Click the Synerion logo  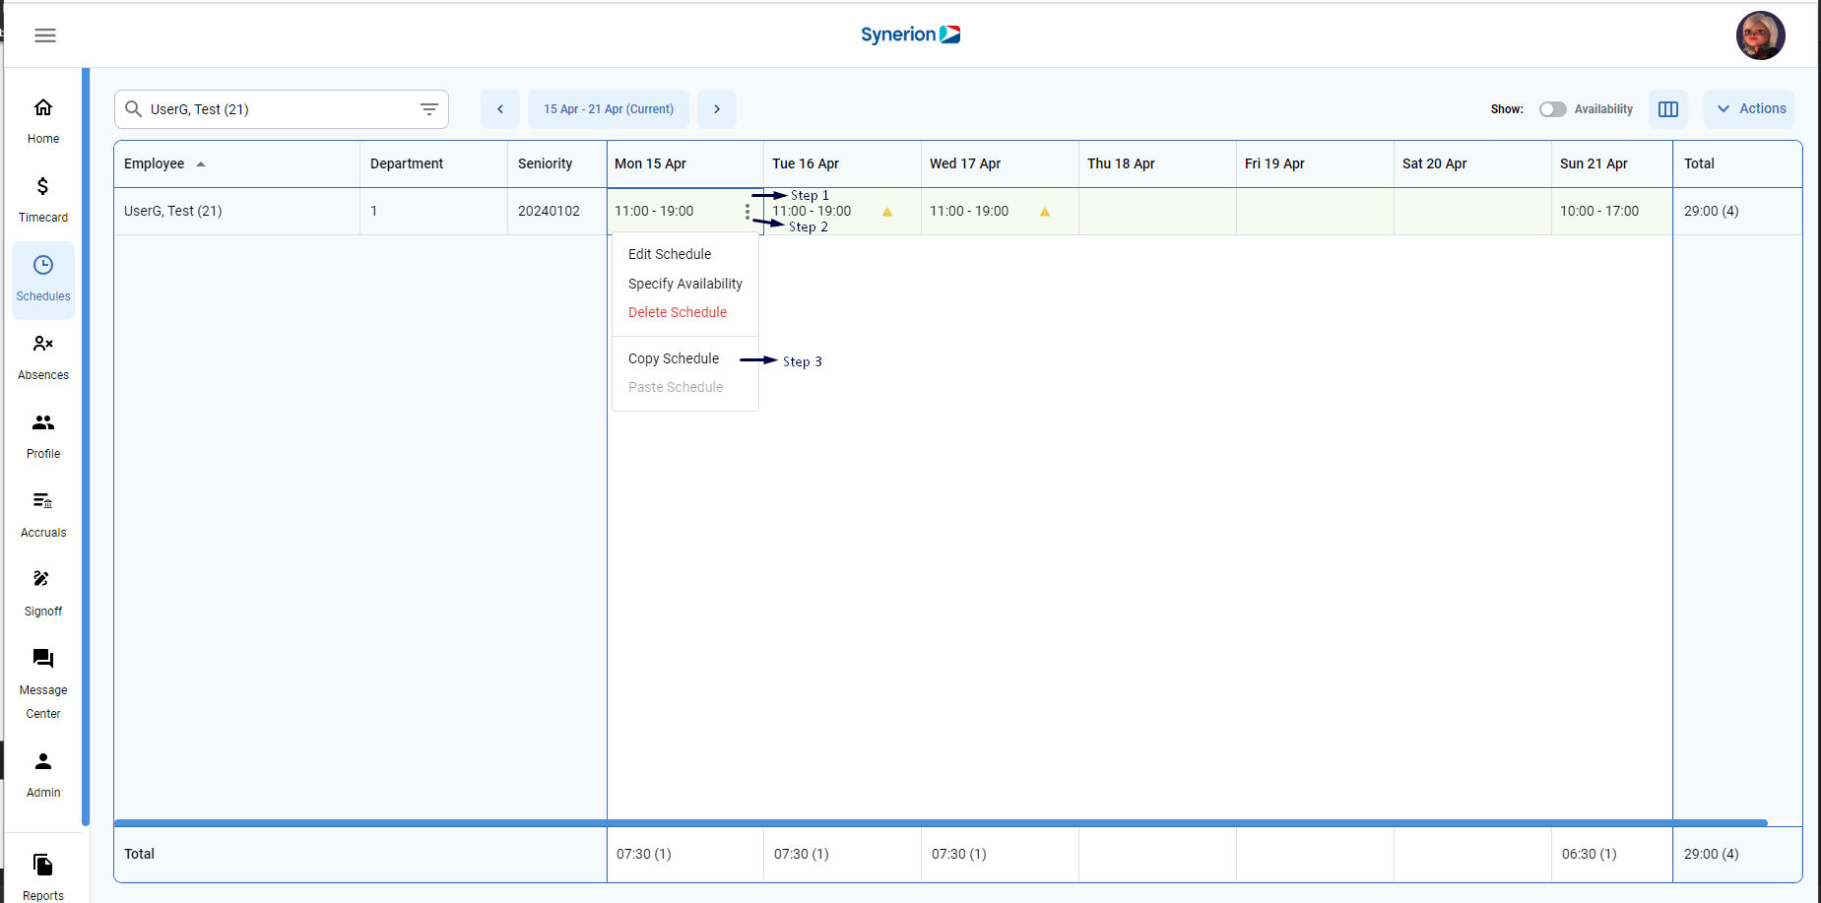click(x=910, y=34)
